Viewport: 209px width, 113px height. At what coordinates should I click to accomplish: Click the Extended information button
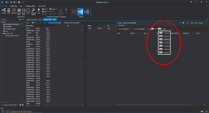55,23
